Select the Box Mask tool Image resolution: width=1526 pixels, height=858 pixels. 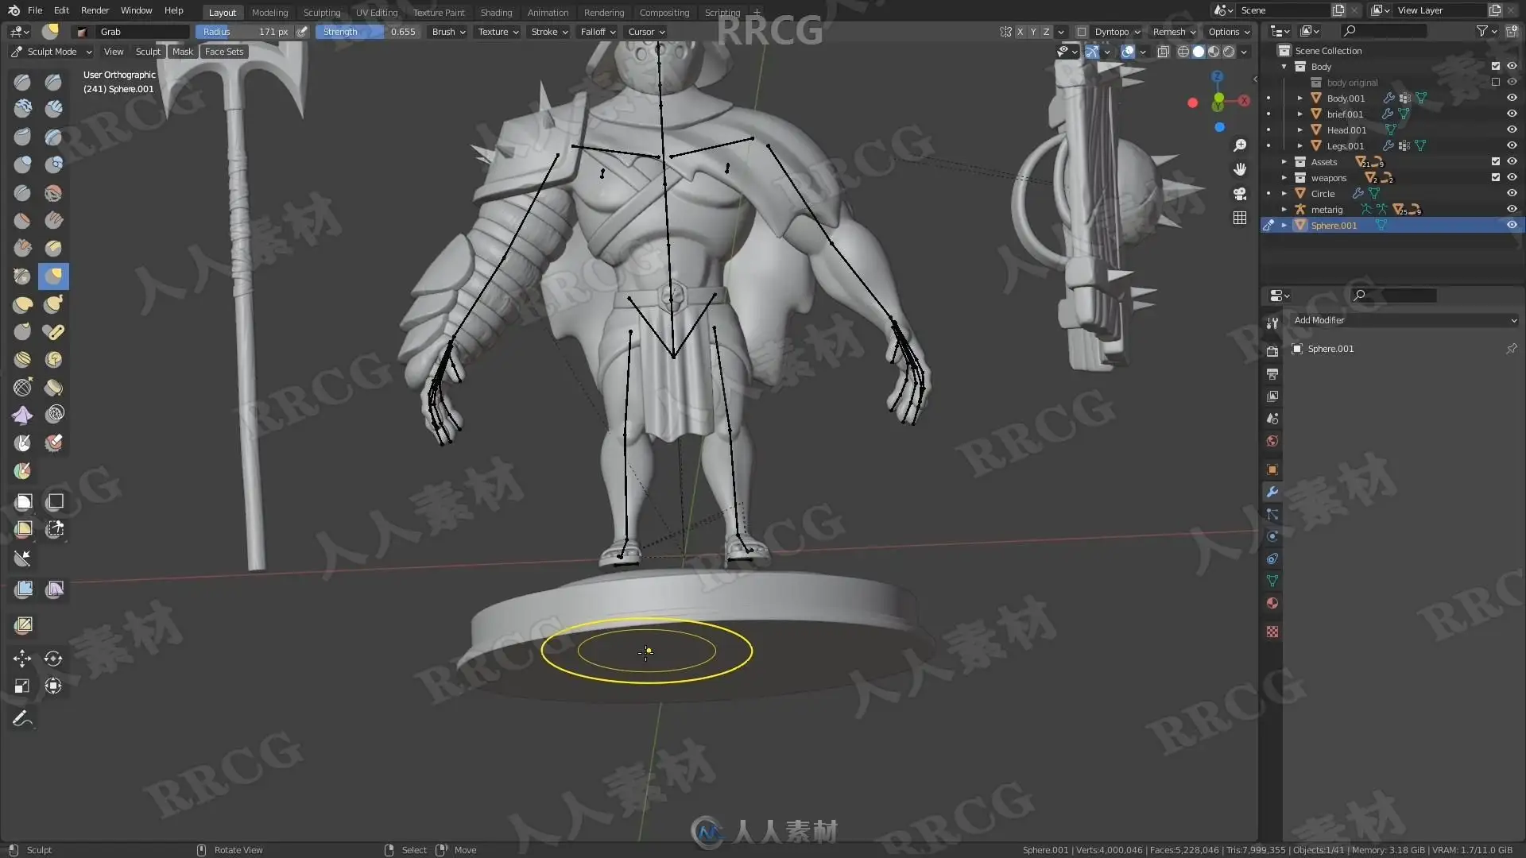pos(23,501)
